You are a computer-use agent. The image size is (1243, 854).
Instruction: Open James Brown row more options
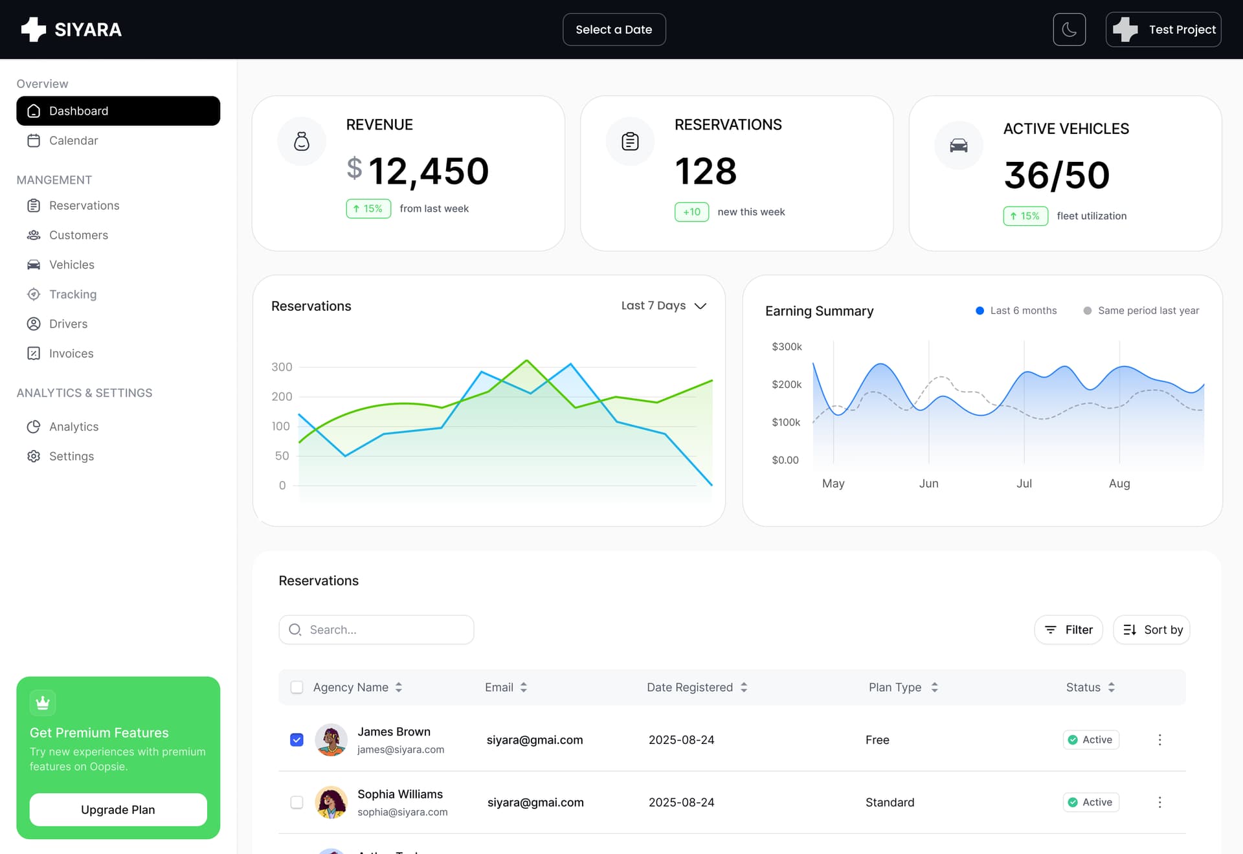coord(1159,739)
